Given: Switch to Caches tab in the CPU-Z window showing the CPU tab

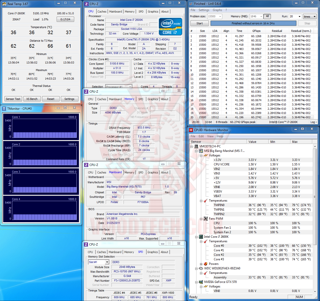Looking at the screenshot, I should tap(102, 12).
